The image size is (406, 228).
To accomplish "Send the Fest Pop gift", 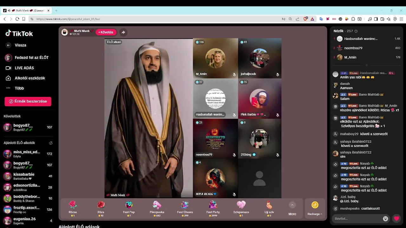I will click(x=129, y=208).
